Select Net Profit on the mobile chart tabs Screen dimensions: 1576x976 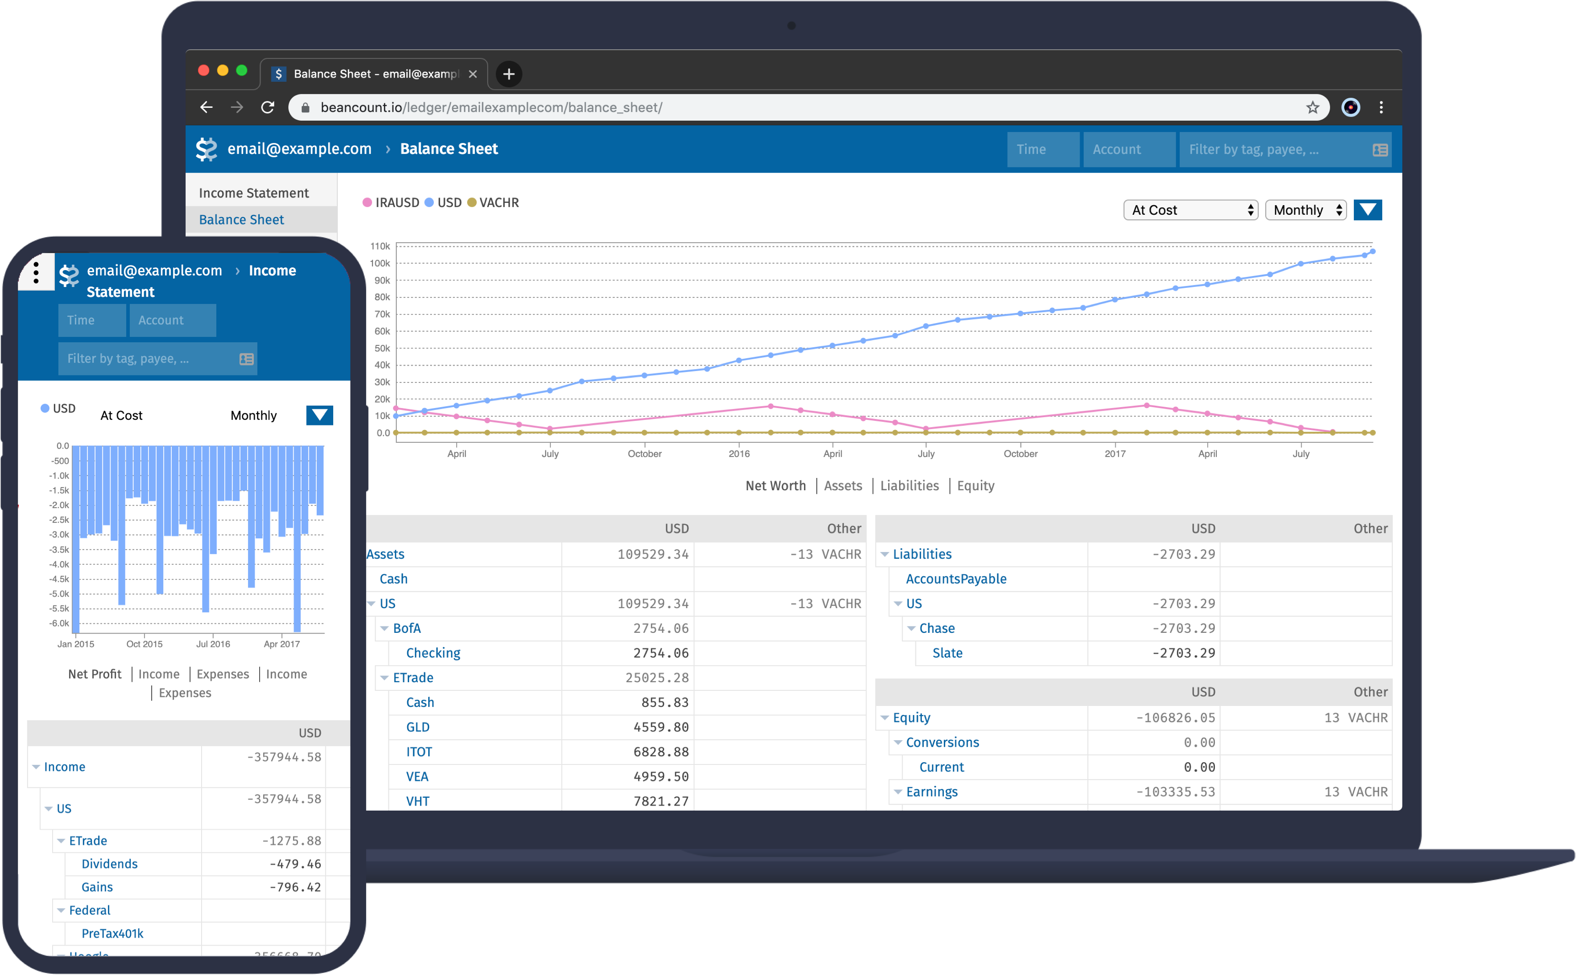(x=94, y=673)
